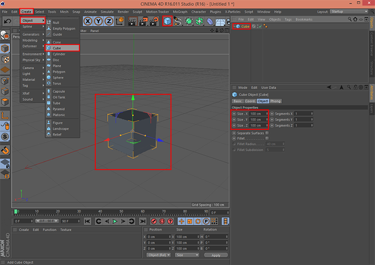Click the Spline pen tool icon
The width and height of the screenshot is (375, 265).
[178, 21]
